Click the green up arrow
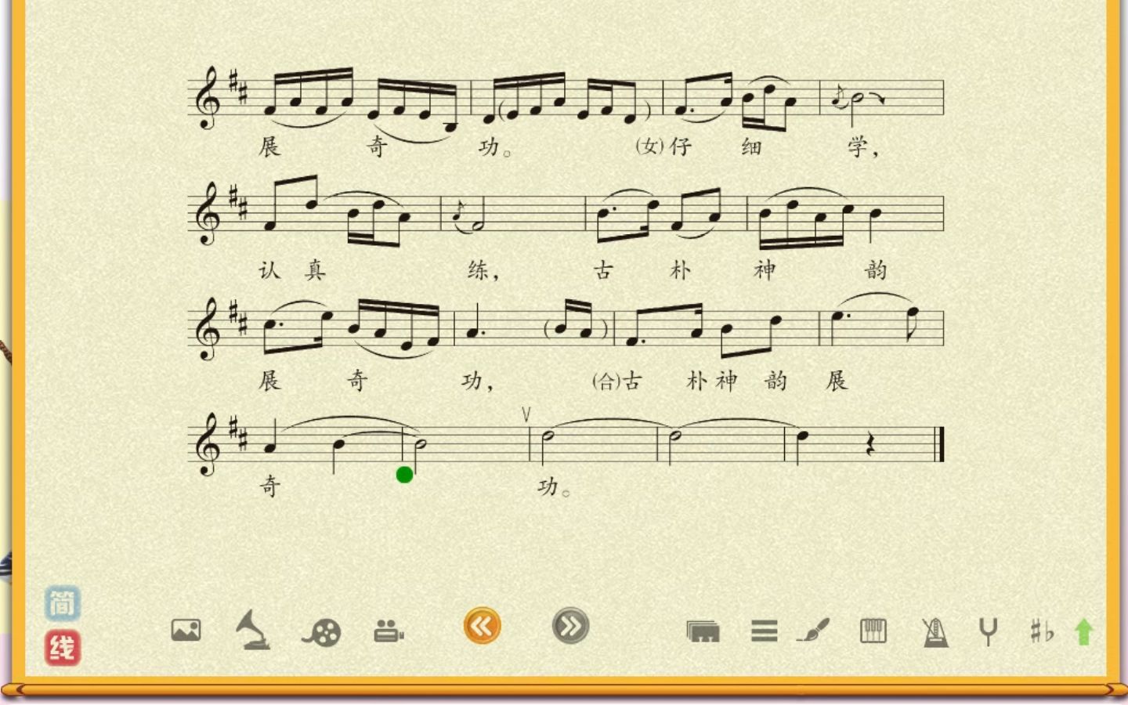This screenshot has height=705, width=1128. pos(1084,631)
